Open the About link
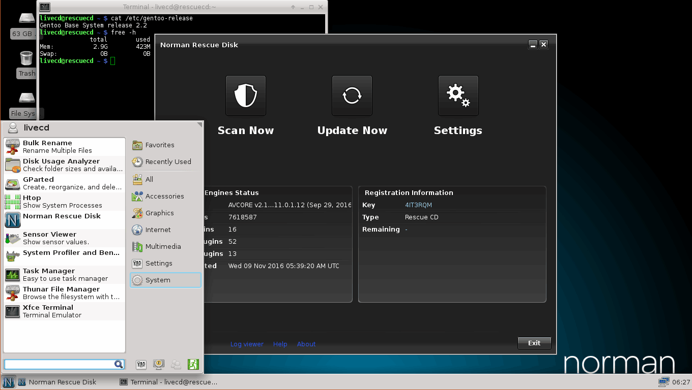This screenshot has width=692, height=390. [306, 344]
